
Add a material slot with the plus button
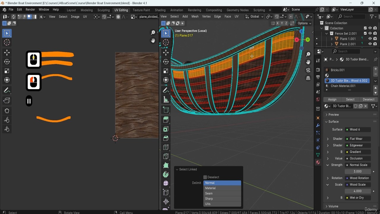click(376, 69)
